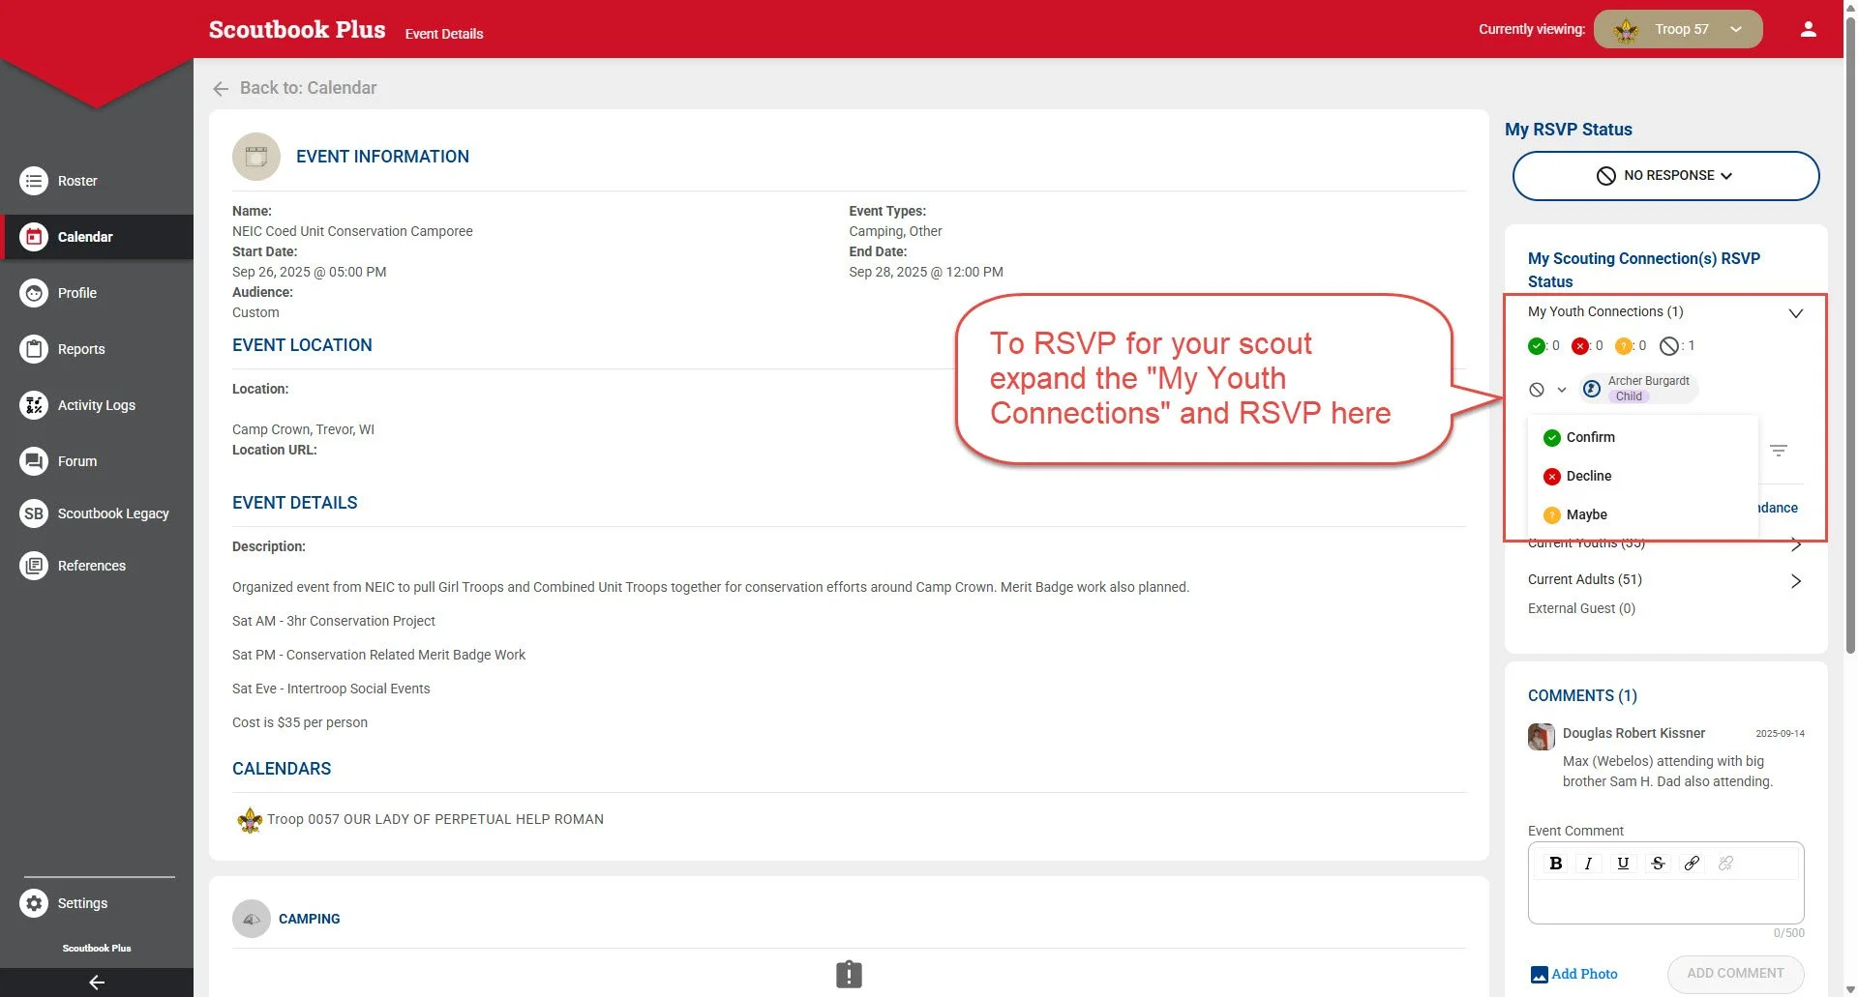
Task: Open the Scoutbook Legacy SB icon
Action: (34, 513)
